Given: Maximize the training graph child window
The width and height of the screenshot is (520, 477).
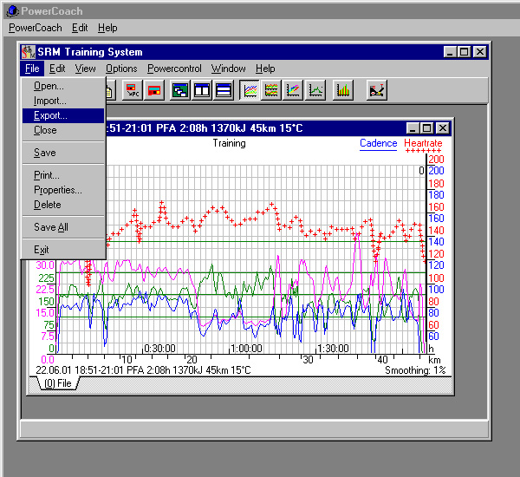Looking at the screenshot, I should click(426, 128).
